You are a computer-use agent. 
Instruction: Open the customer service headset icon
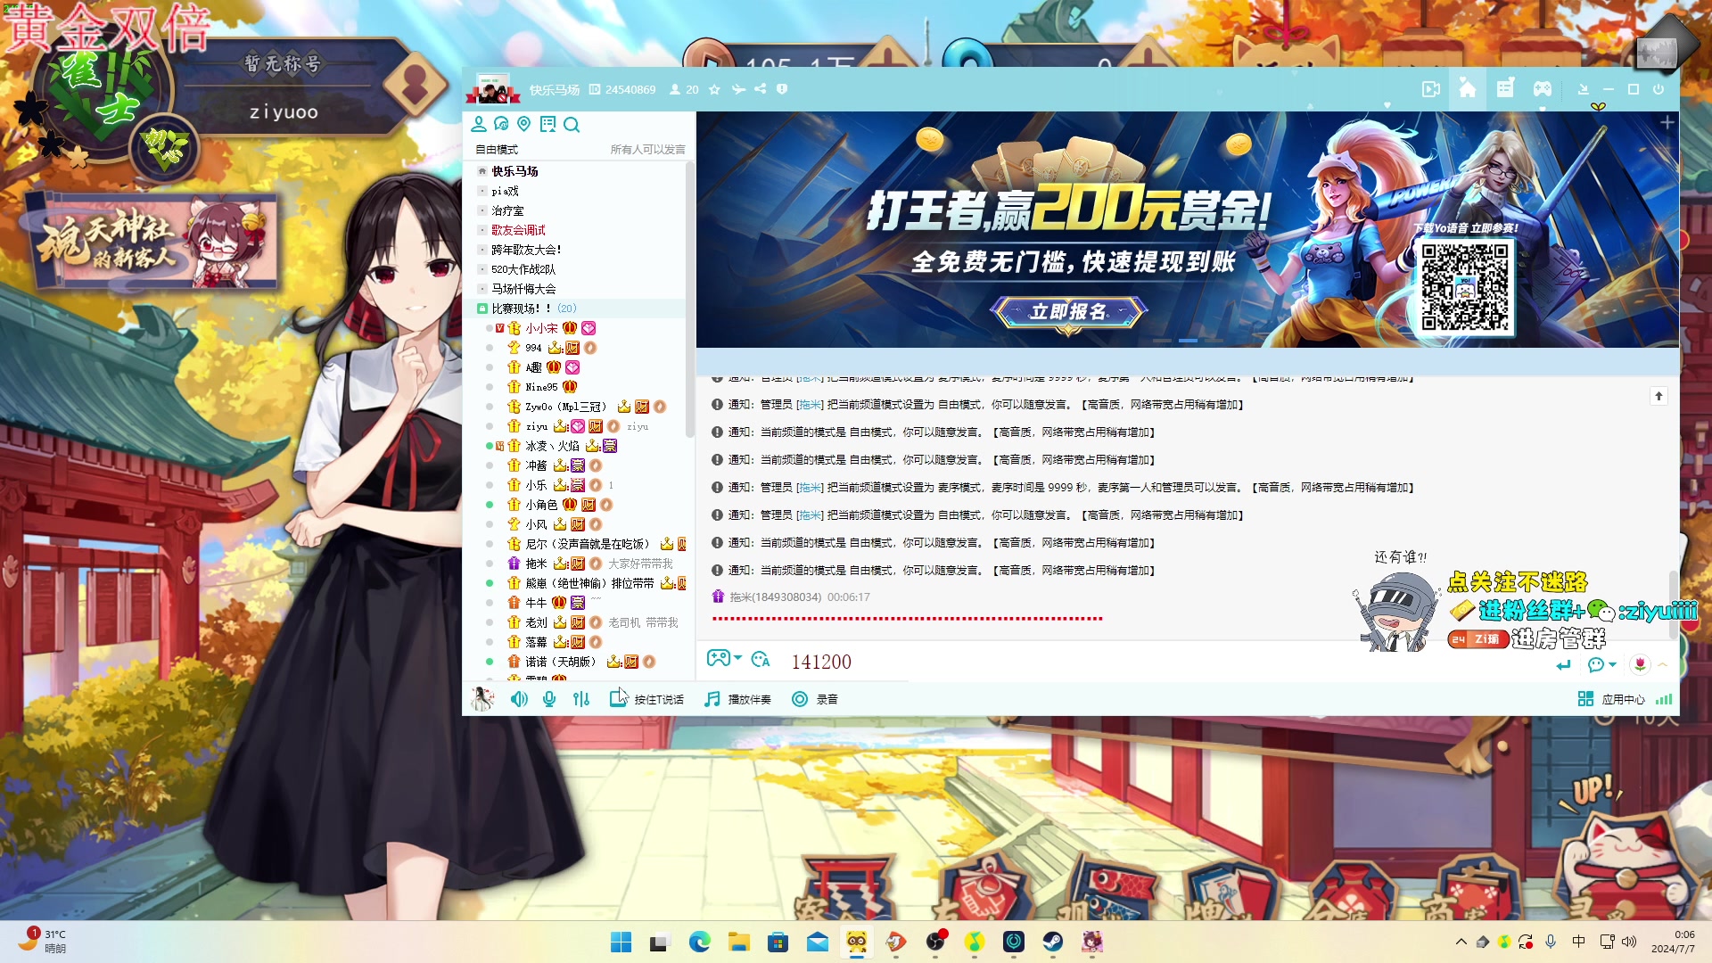pos(501,124)
